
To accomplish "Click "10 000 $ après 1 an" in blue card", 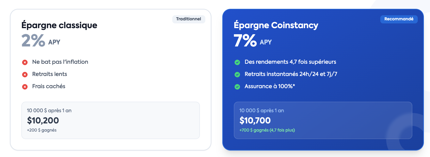I will [261, 111].
